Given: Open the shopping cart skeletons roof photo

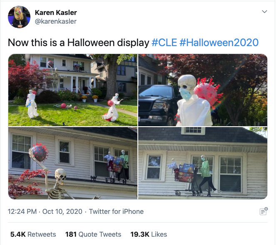Looking at the screenshot, I should pyautogui.click(x=203, y=163).
